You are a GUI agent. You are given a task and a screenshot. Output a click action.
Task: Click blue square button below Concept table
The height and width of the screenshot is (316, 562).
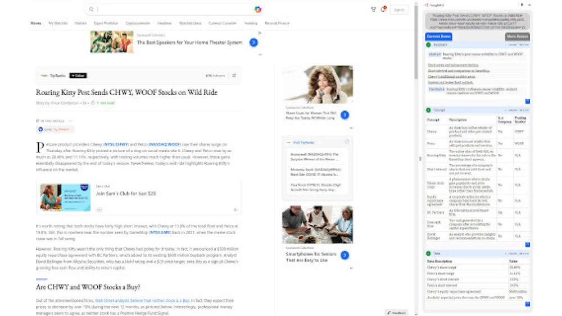(527, 245)
